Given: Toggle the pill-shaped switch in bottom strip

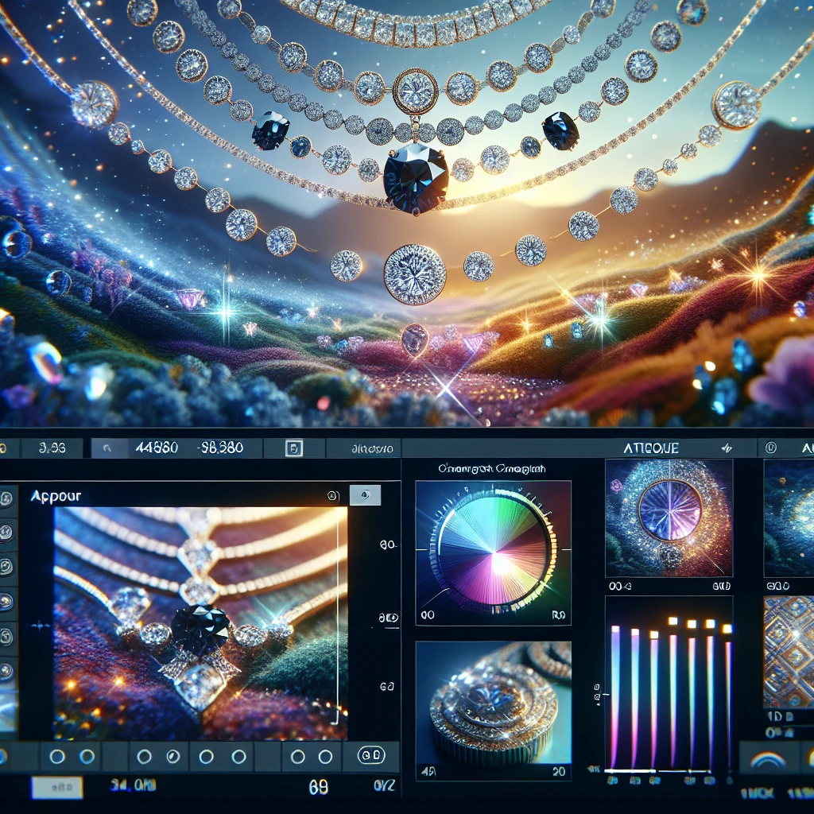Looking at the screenshot, I should point(371,755).
